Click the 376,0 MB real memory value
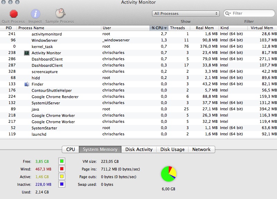The image size is (277, 199). click(209, 46)
